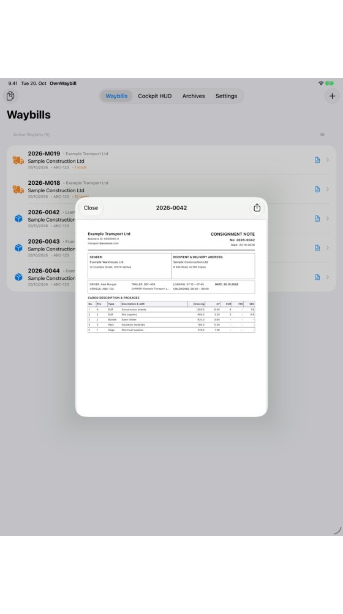Close the 2026-0042 consignment note preview

[91, 208]
